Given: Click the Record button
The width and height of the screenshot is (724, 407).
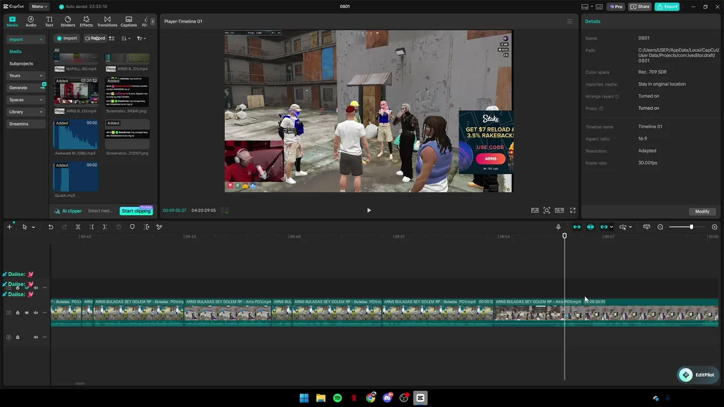Looking at the screenshot, I should (95, 38).
